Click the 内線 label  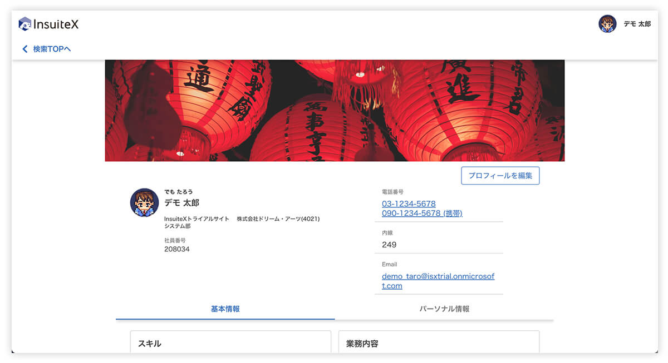pyautogui.click(x=387, y=233)
